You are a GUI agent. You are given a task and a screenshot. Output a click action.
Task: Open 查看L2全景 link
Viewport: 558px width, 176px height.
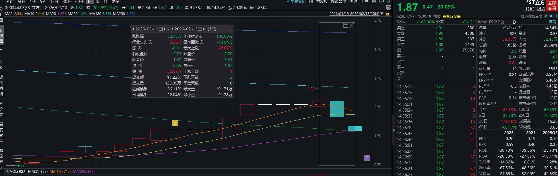[x=451, y=16]
